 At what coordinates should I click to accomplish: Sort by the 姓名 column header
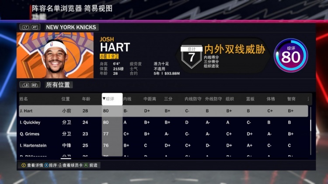(x=24, y=99)
